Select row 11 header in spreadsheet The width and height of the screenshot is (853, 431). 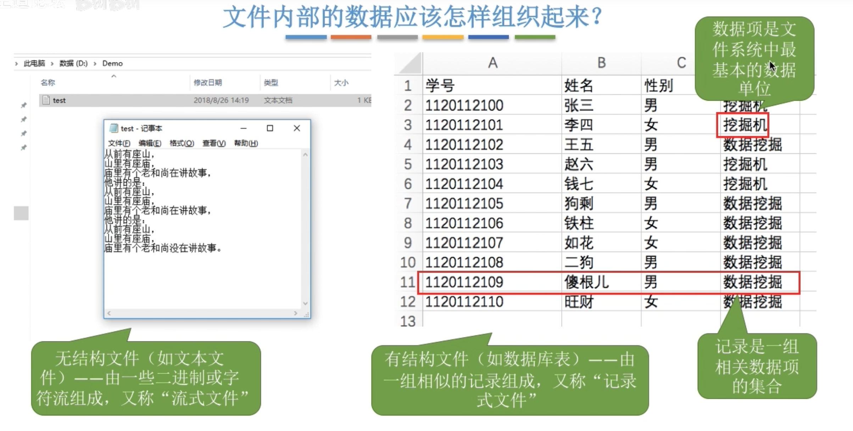tap(407, 282)
